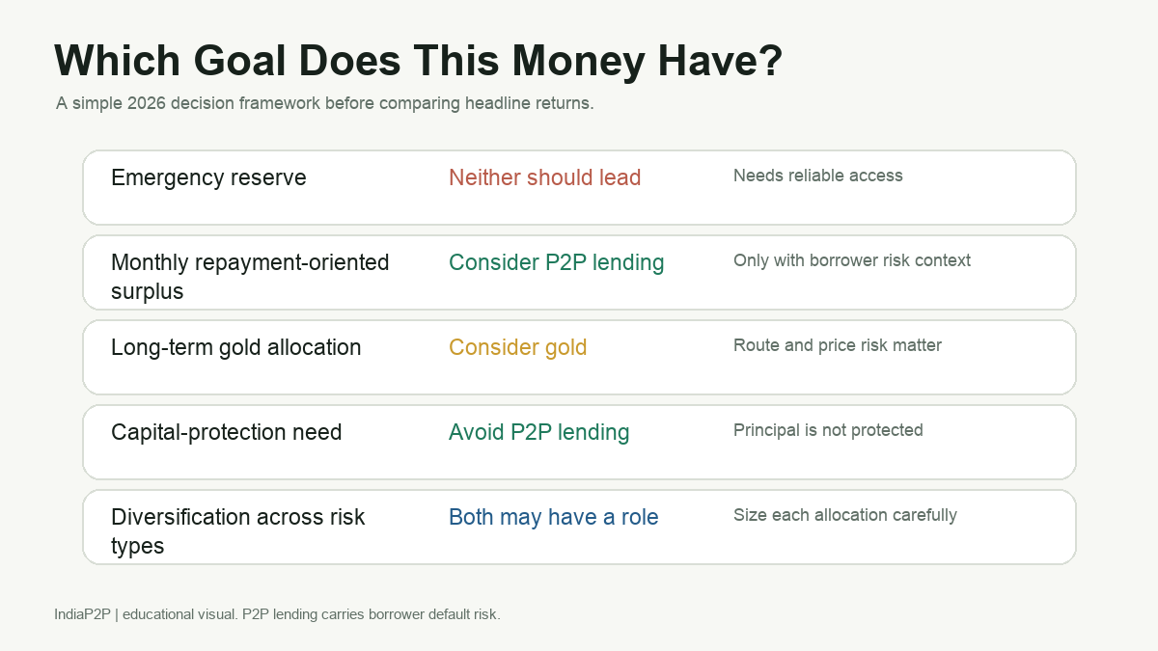Click the 'Which Goal Does This Money Have?' title

click(419, 61)
